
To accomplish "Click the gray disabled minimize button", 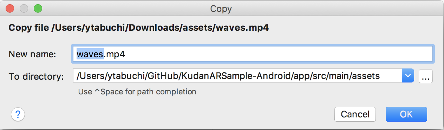I will click(24, 8).
